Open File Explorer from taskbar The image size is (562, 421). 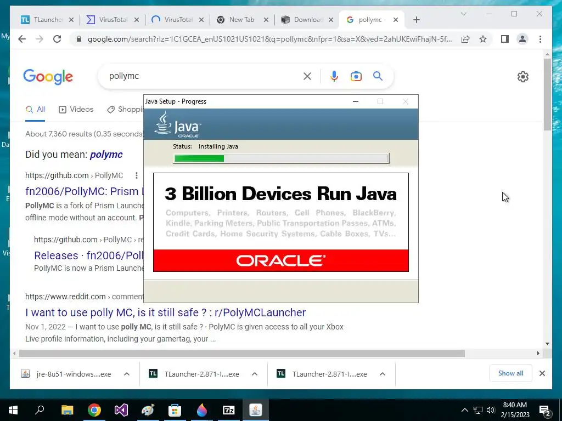pyautogui.click(x=67, y=410)
